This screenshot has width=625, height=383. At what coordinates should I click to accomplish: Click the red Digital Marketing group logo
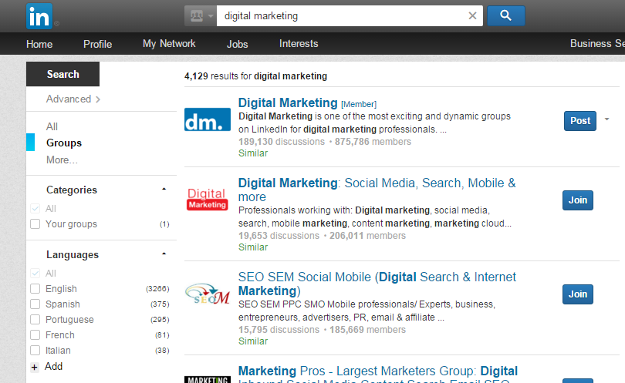click(208, 200)
